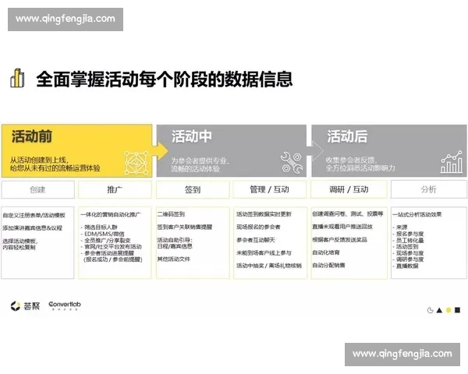Screen dimensions: 468x374
Task: Click 一站式分析活动效果 text
Action: (x=417, y=214)
